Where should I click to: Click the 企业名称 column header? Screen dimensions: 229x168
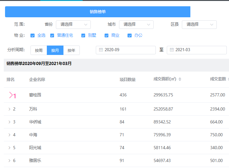click(x=37, y=79)
